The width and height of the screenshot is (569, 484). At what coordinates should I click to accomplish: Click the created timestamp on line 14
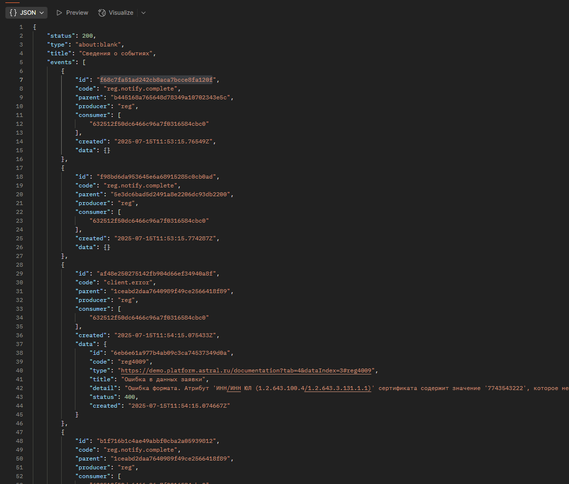pyautogui.click(x=164, y=141)
